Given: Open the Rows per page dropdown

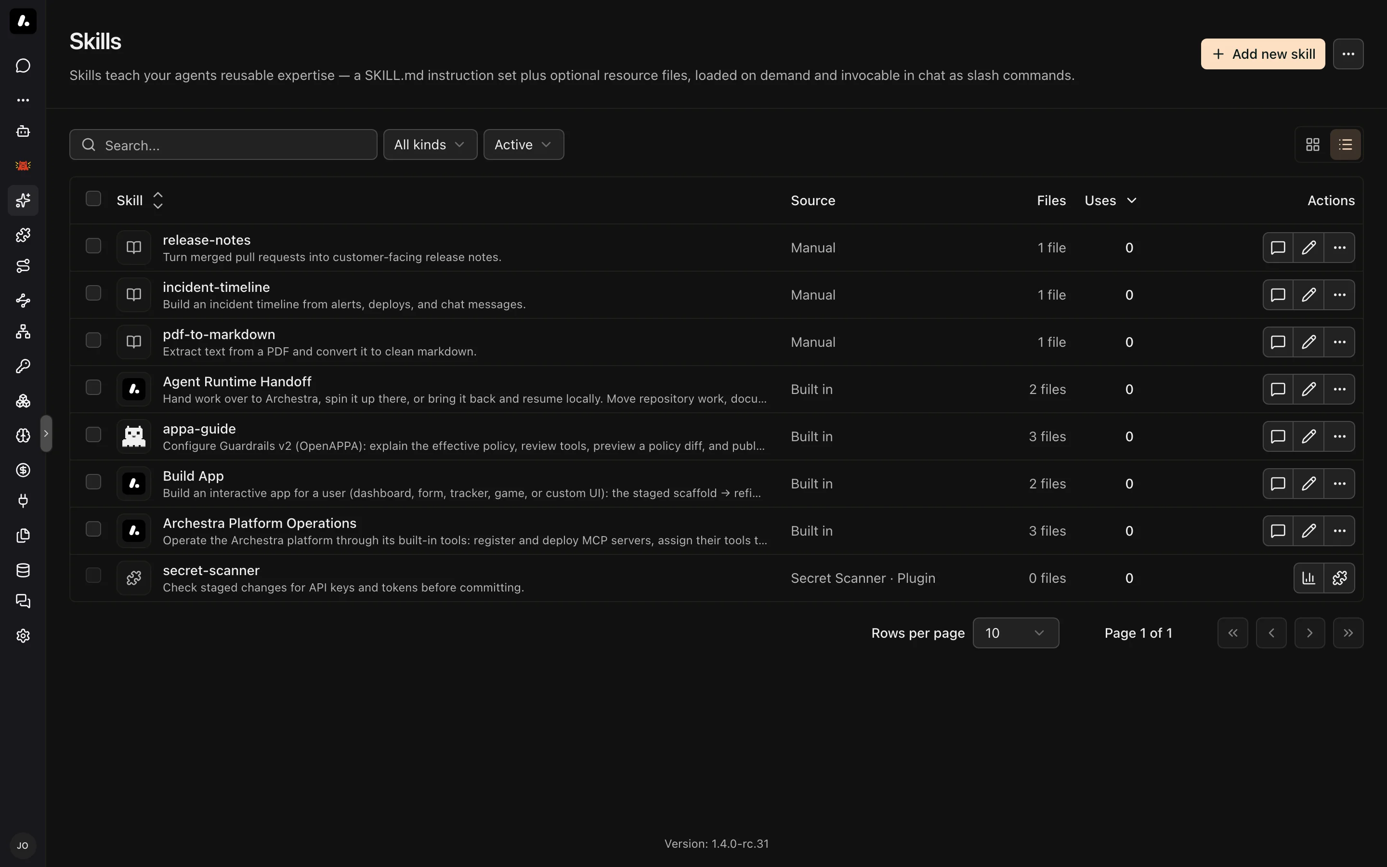Looking at the screenshot, I should click(x=1016, y=633).
